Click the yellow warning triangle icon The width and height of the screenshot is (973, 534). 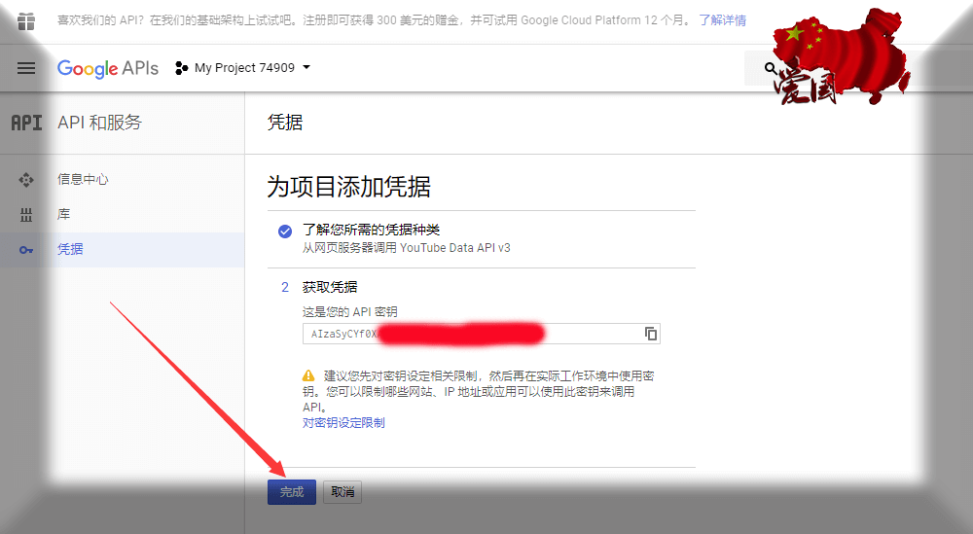(308, 375)
